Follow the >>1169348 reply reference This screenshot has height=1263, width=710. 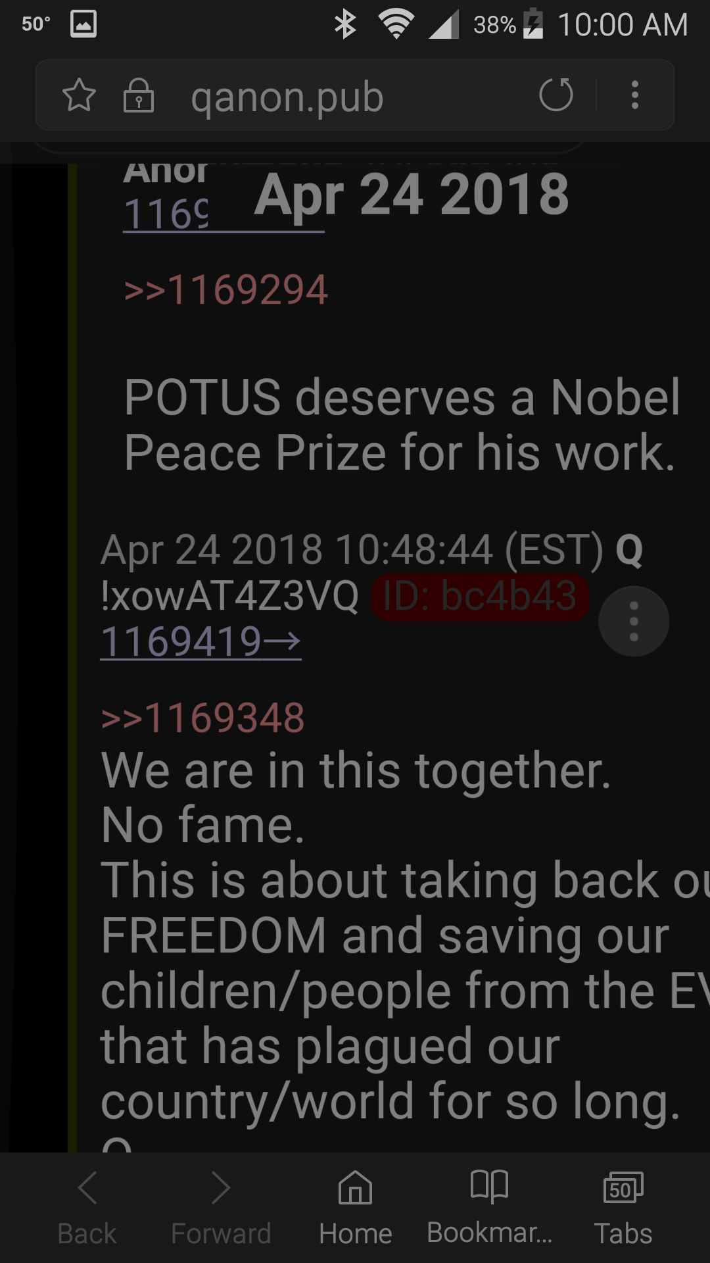point(203,717)
